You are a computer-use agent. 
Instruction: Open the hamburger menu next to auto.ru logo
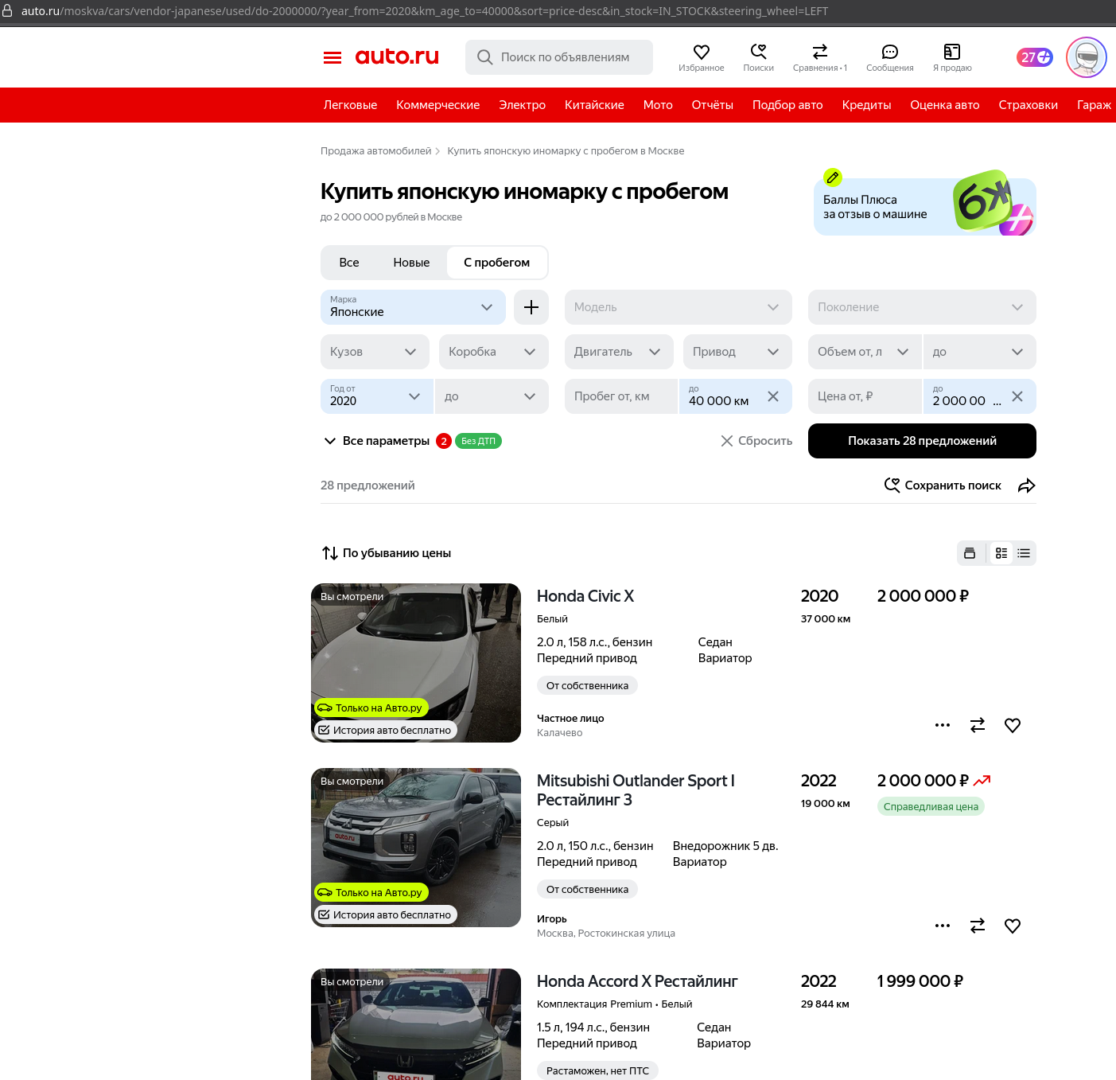(332, 57)
